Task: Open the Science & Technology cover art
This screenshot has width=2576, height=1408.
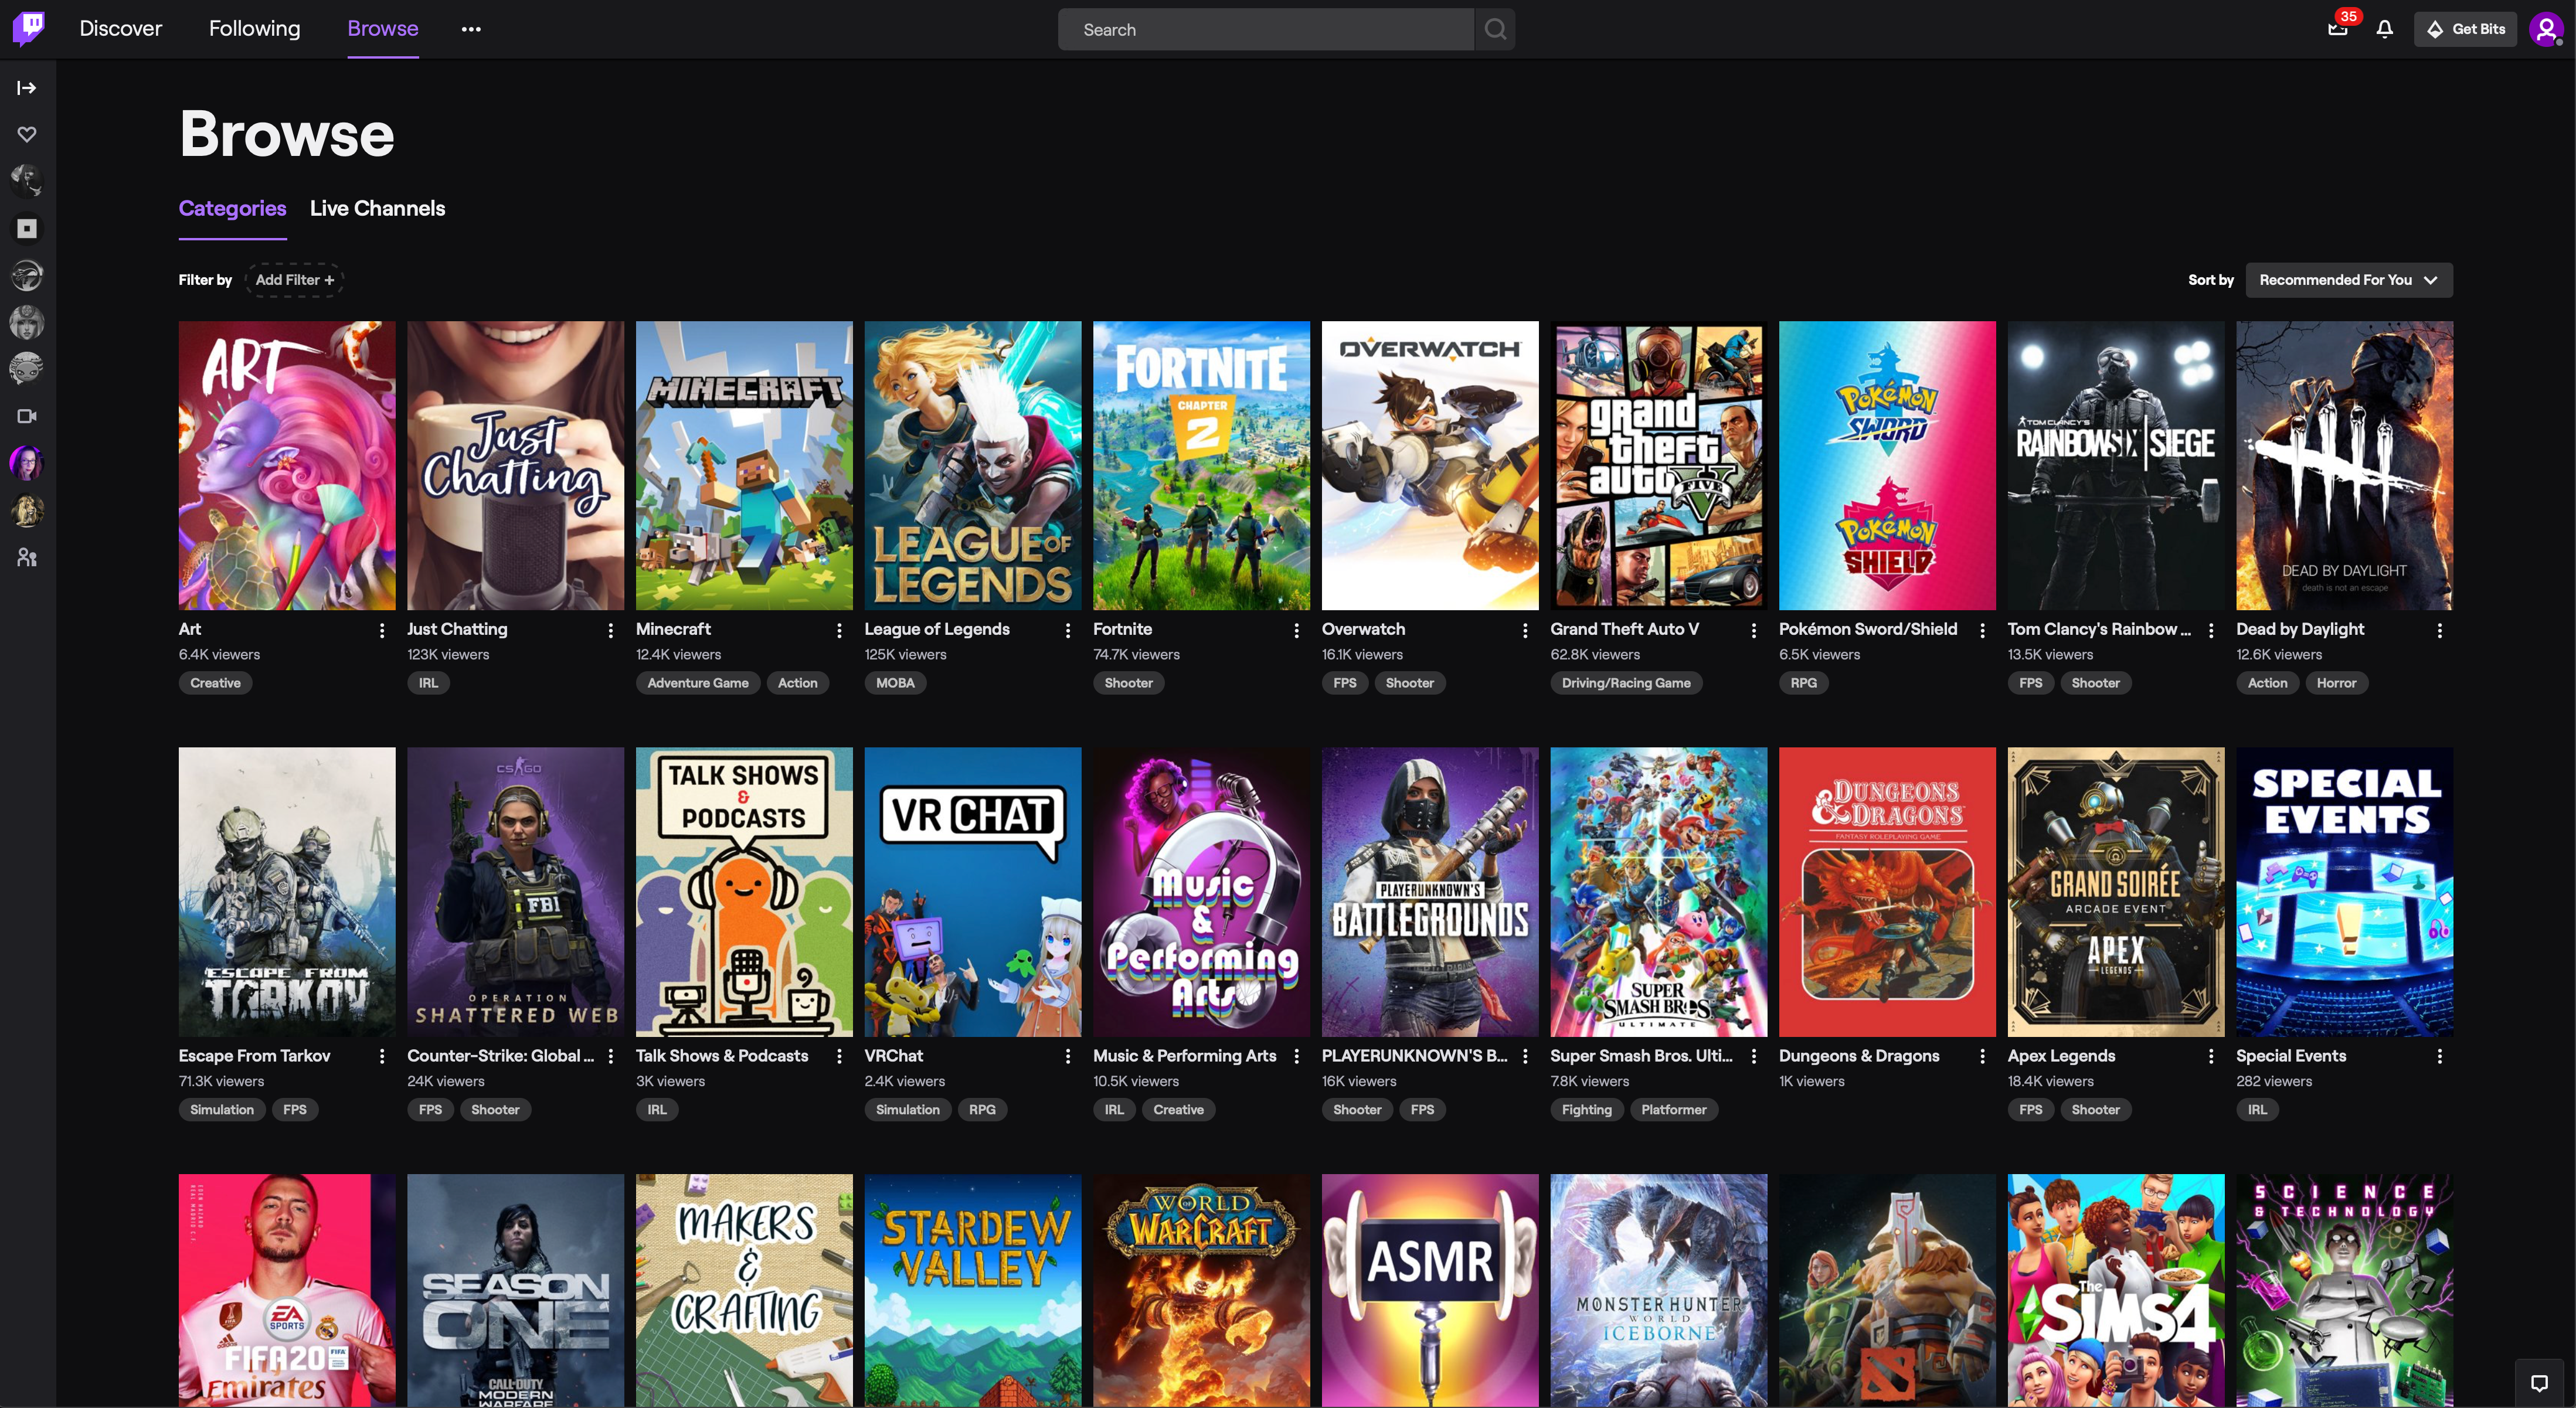Action: pos(2345,1291)
